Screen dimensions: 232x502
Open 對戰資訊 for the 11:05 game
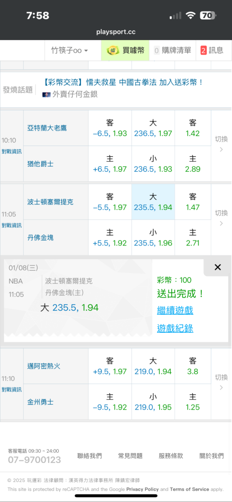[x=12, y=225]
